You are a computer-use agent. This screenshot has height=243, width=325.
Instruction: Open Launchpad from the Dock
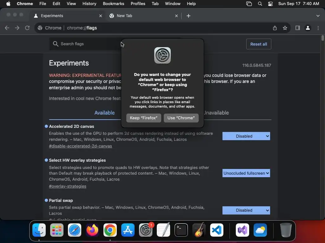pos(57,230)
